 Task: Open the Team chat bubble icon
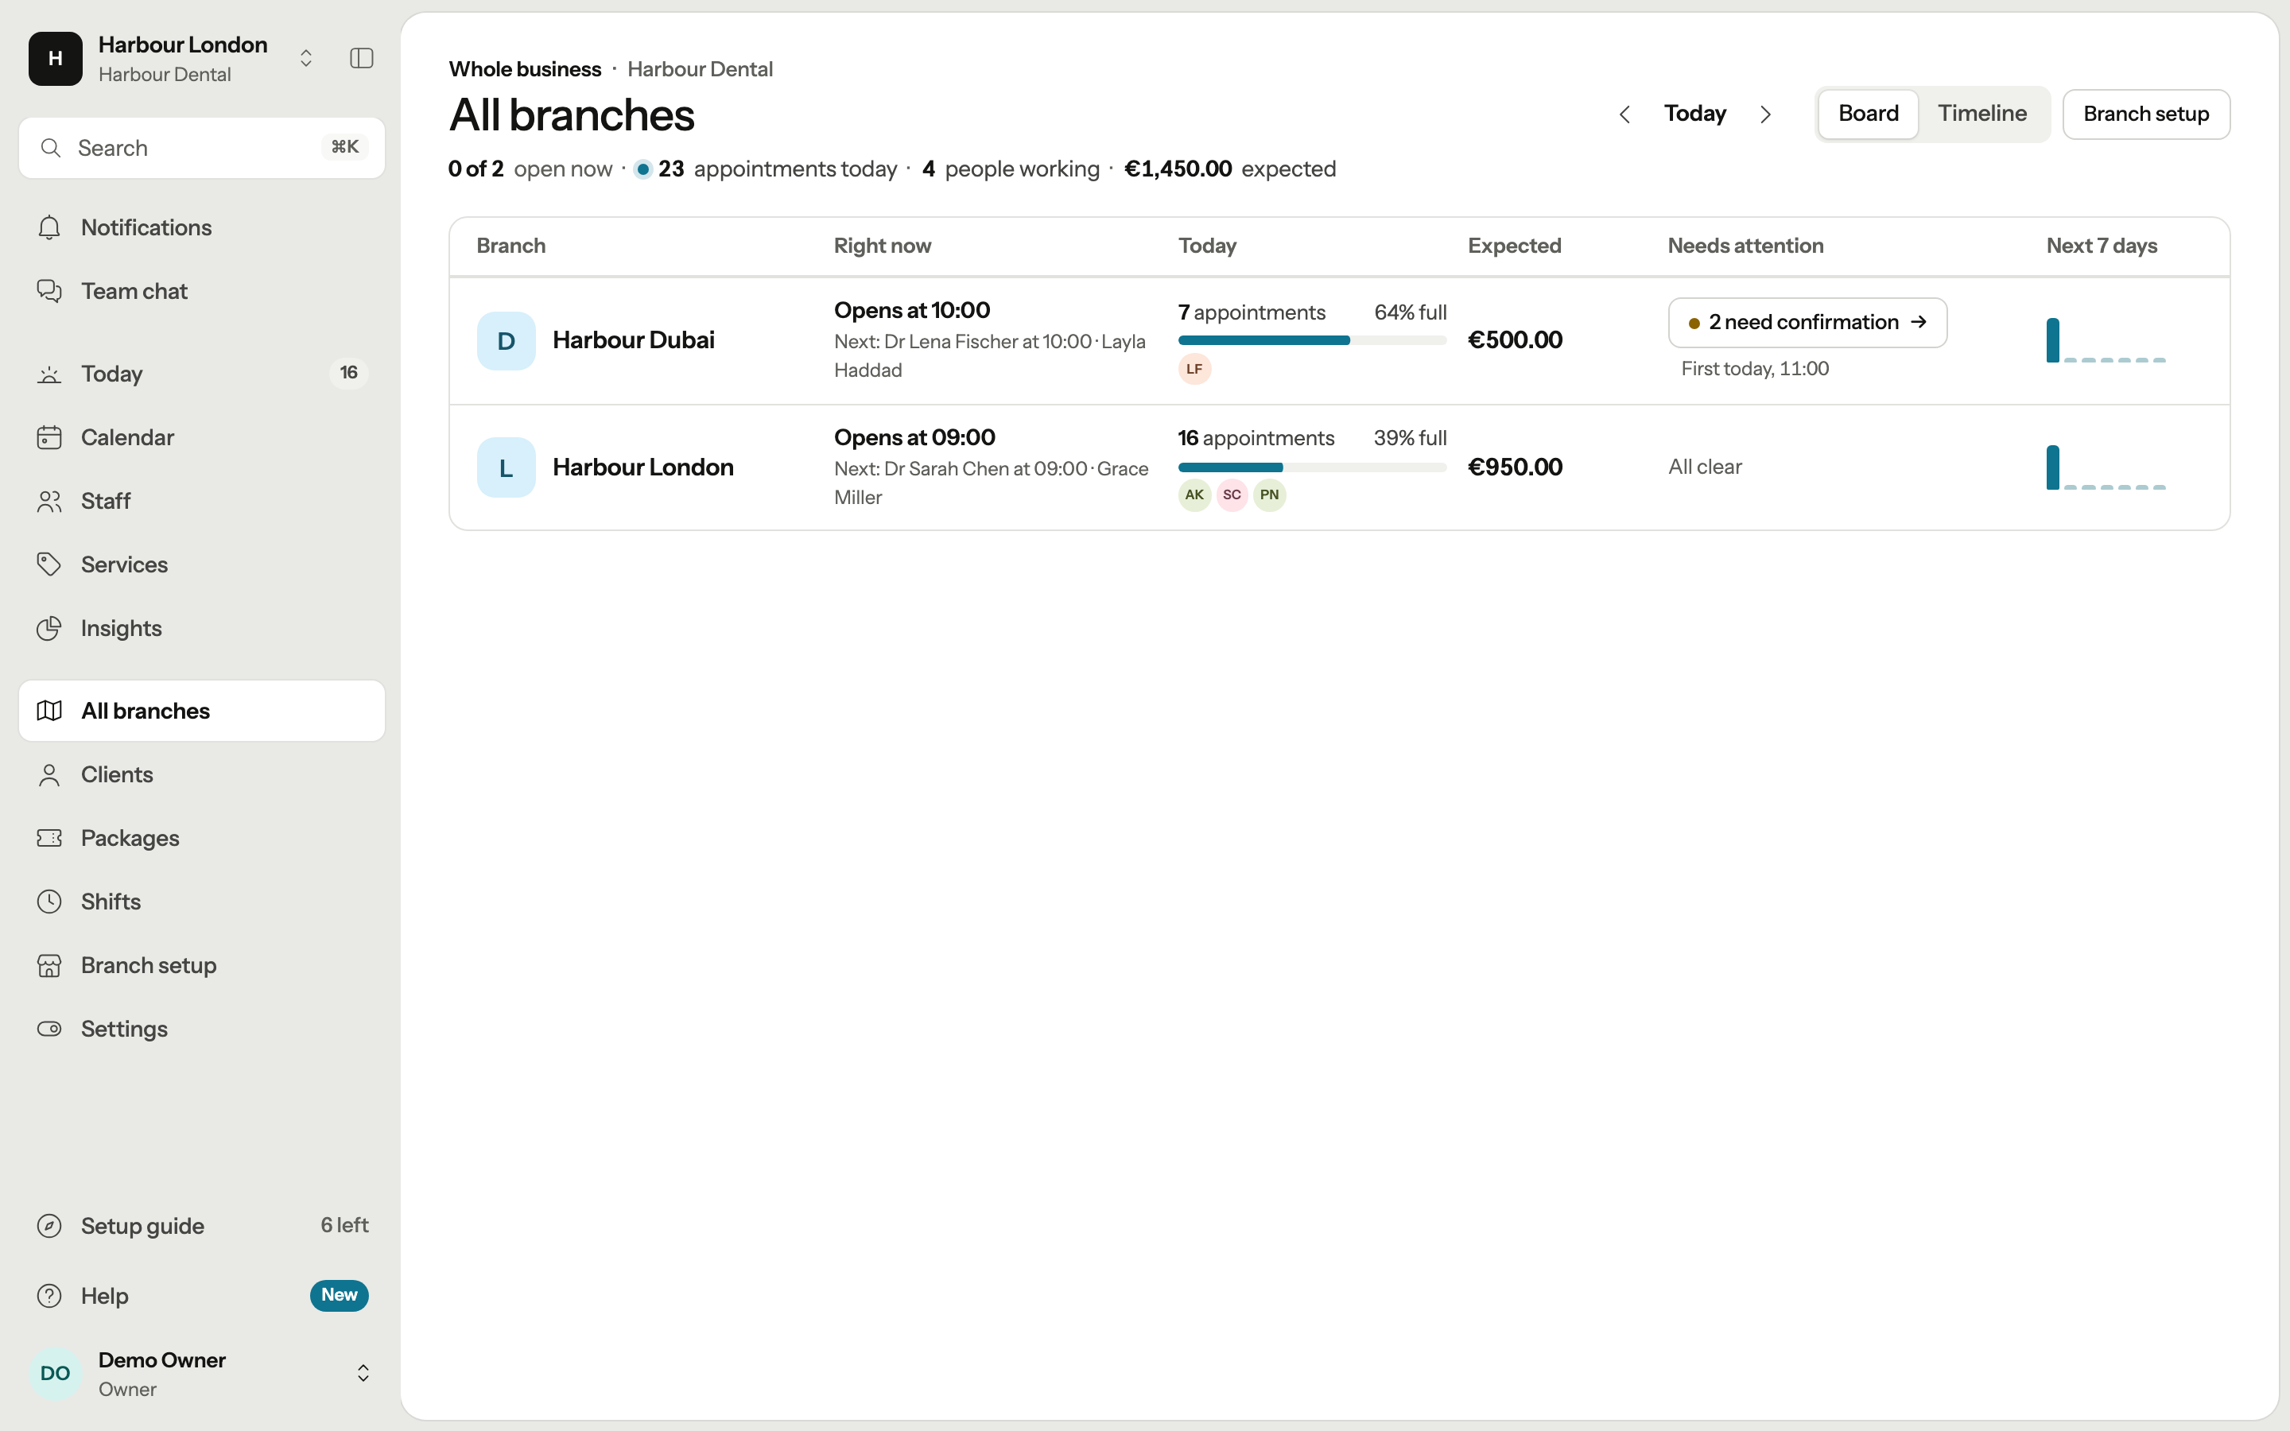[49, 290]
